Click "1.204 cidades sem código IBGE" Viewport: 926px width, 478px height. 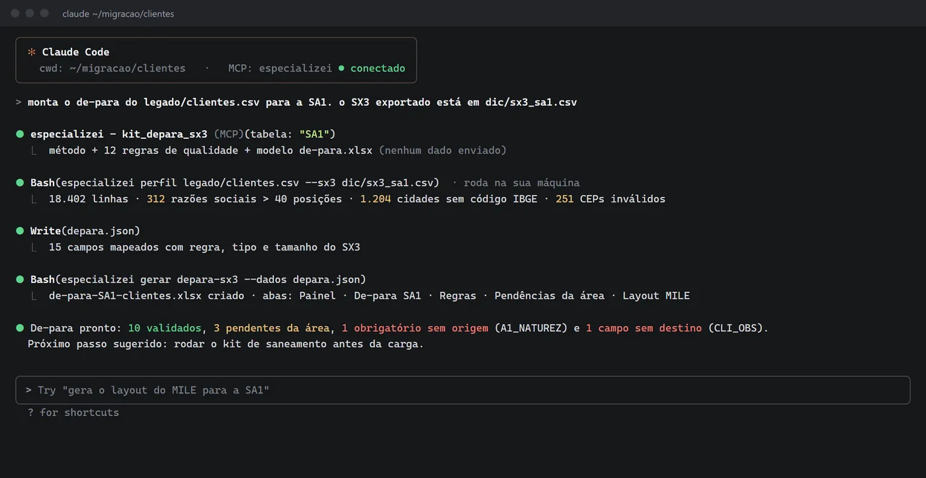pos(448,198)
